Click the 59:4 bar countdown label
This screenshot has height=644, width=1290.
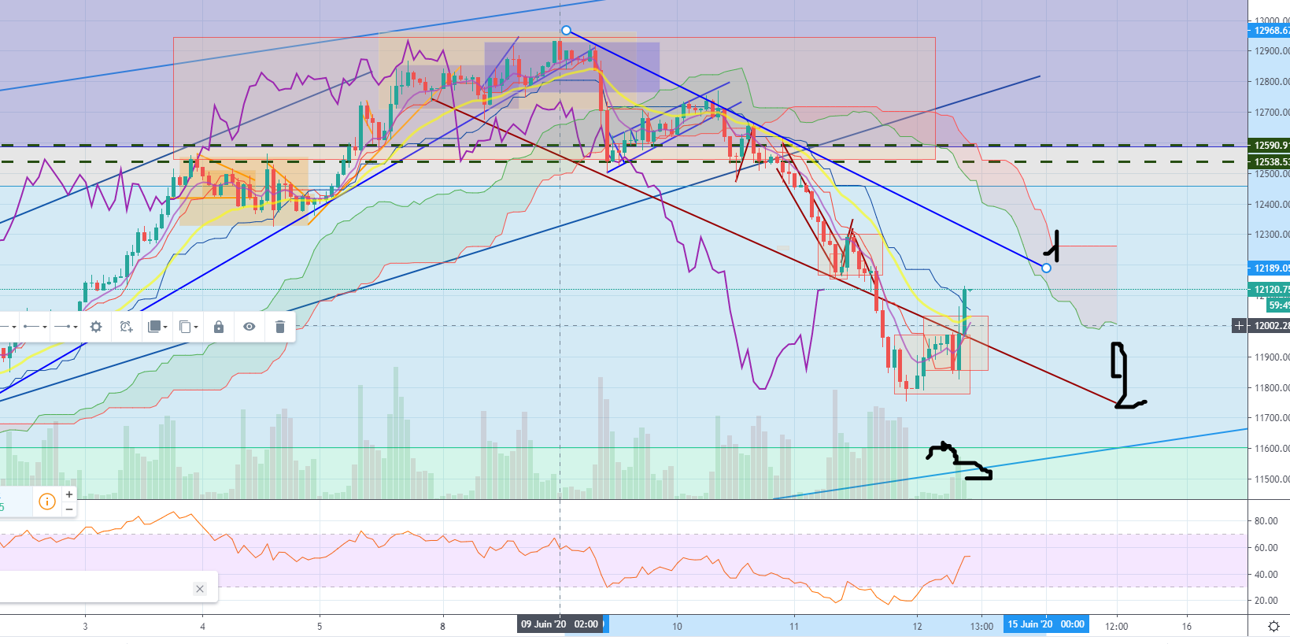pyautogui.click(x=1278, y=305)
